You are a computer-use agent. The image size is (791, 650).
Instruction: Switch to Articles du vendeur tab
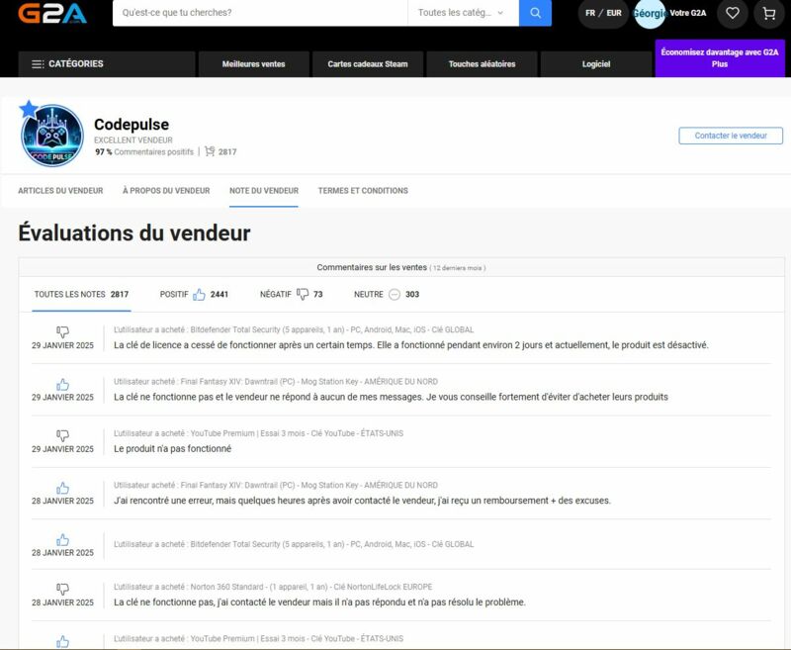60,191
